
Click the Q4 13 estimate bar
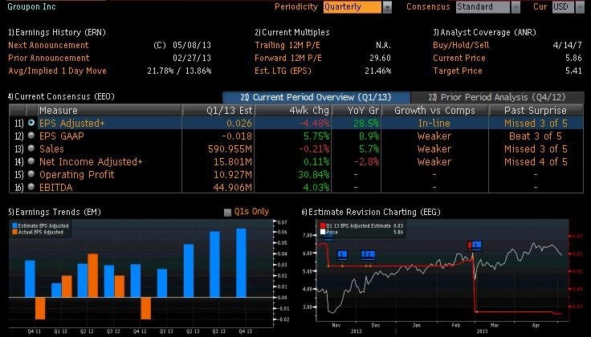point(241,263)
